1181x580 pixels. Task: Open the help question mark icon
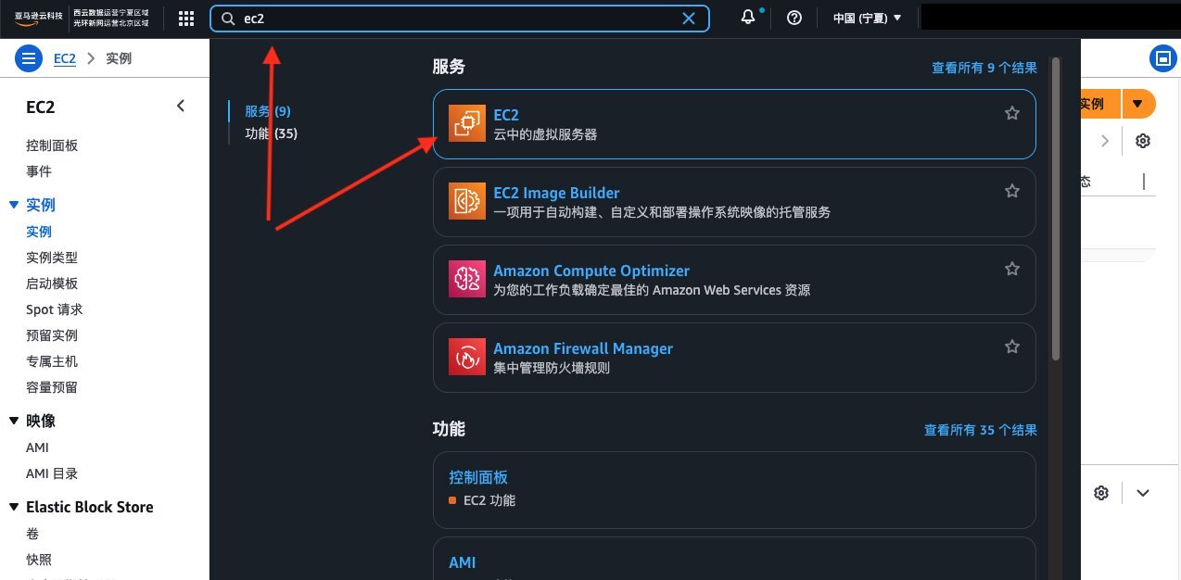(794, 19)
